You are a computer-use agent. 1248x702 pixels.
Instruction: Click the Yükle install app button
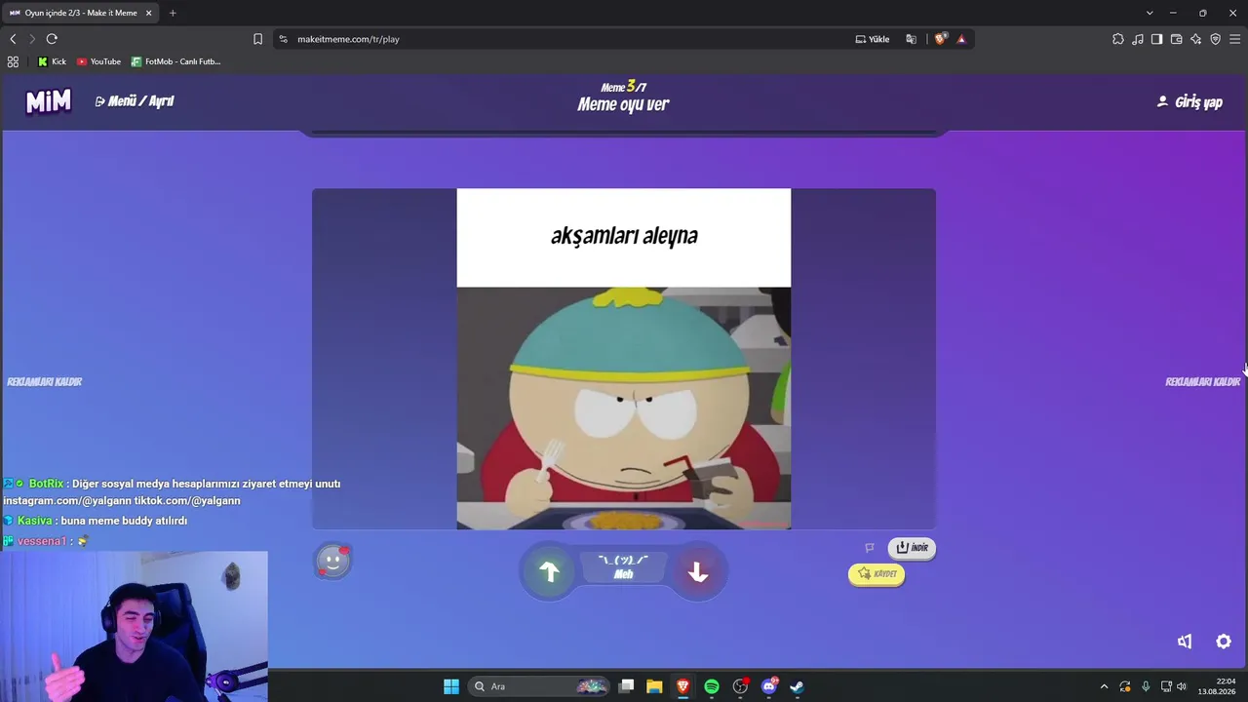[873, 39]
